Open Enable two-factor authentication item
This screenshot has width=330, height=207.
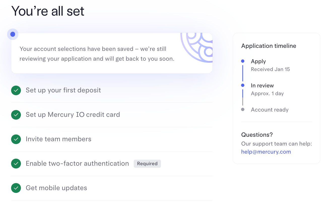[77, 164]
